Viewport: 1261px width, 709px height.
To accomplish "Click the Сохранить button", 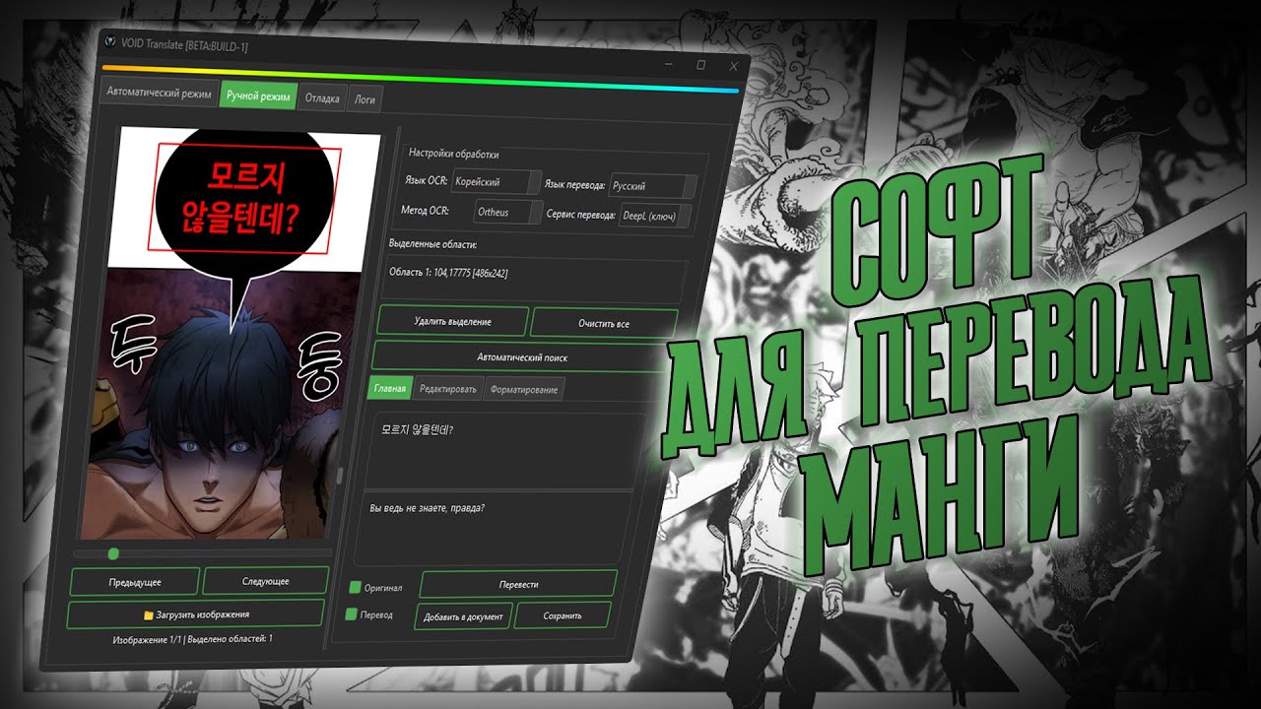I will pos(562,615).
